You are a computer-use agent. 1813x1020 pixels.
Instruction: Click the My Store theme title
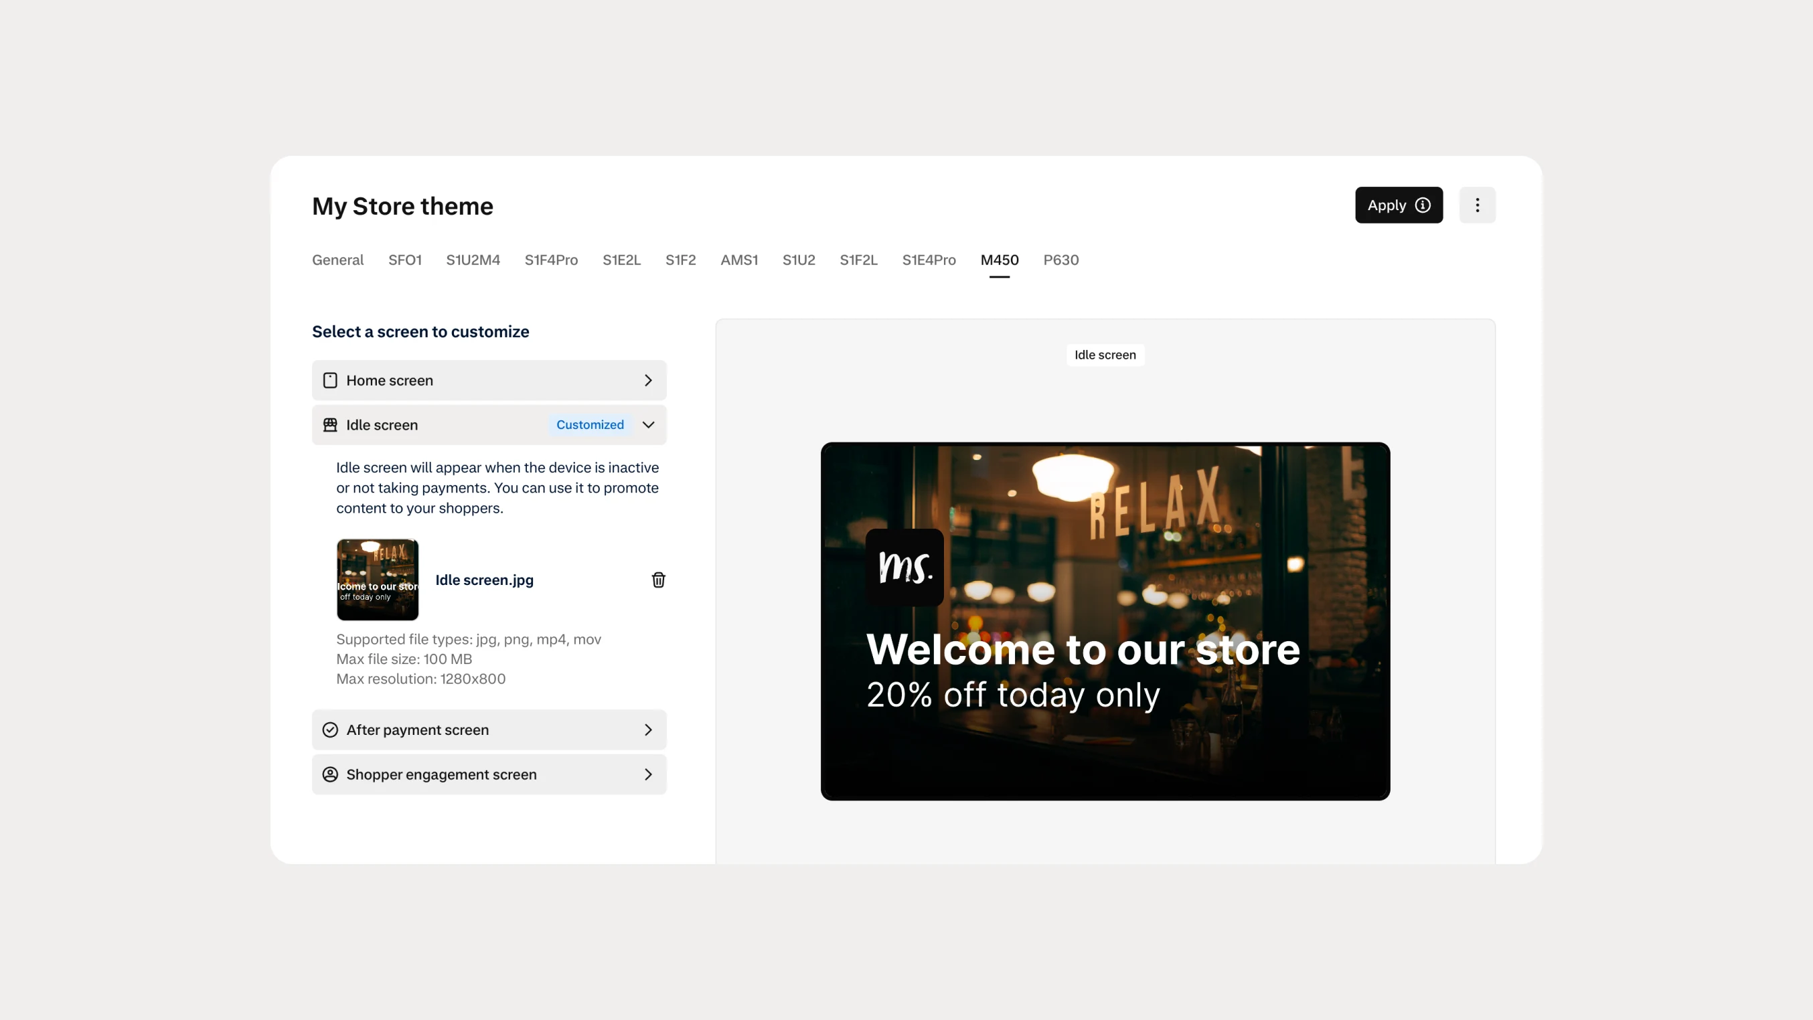click(402, 206)
